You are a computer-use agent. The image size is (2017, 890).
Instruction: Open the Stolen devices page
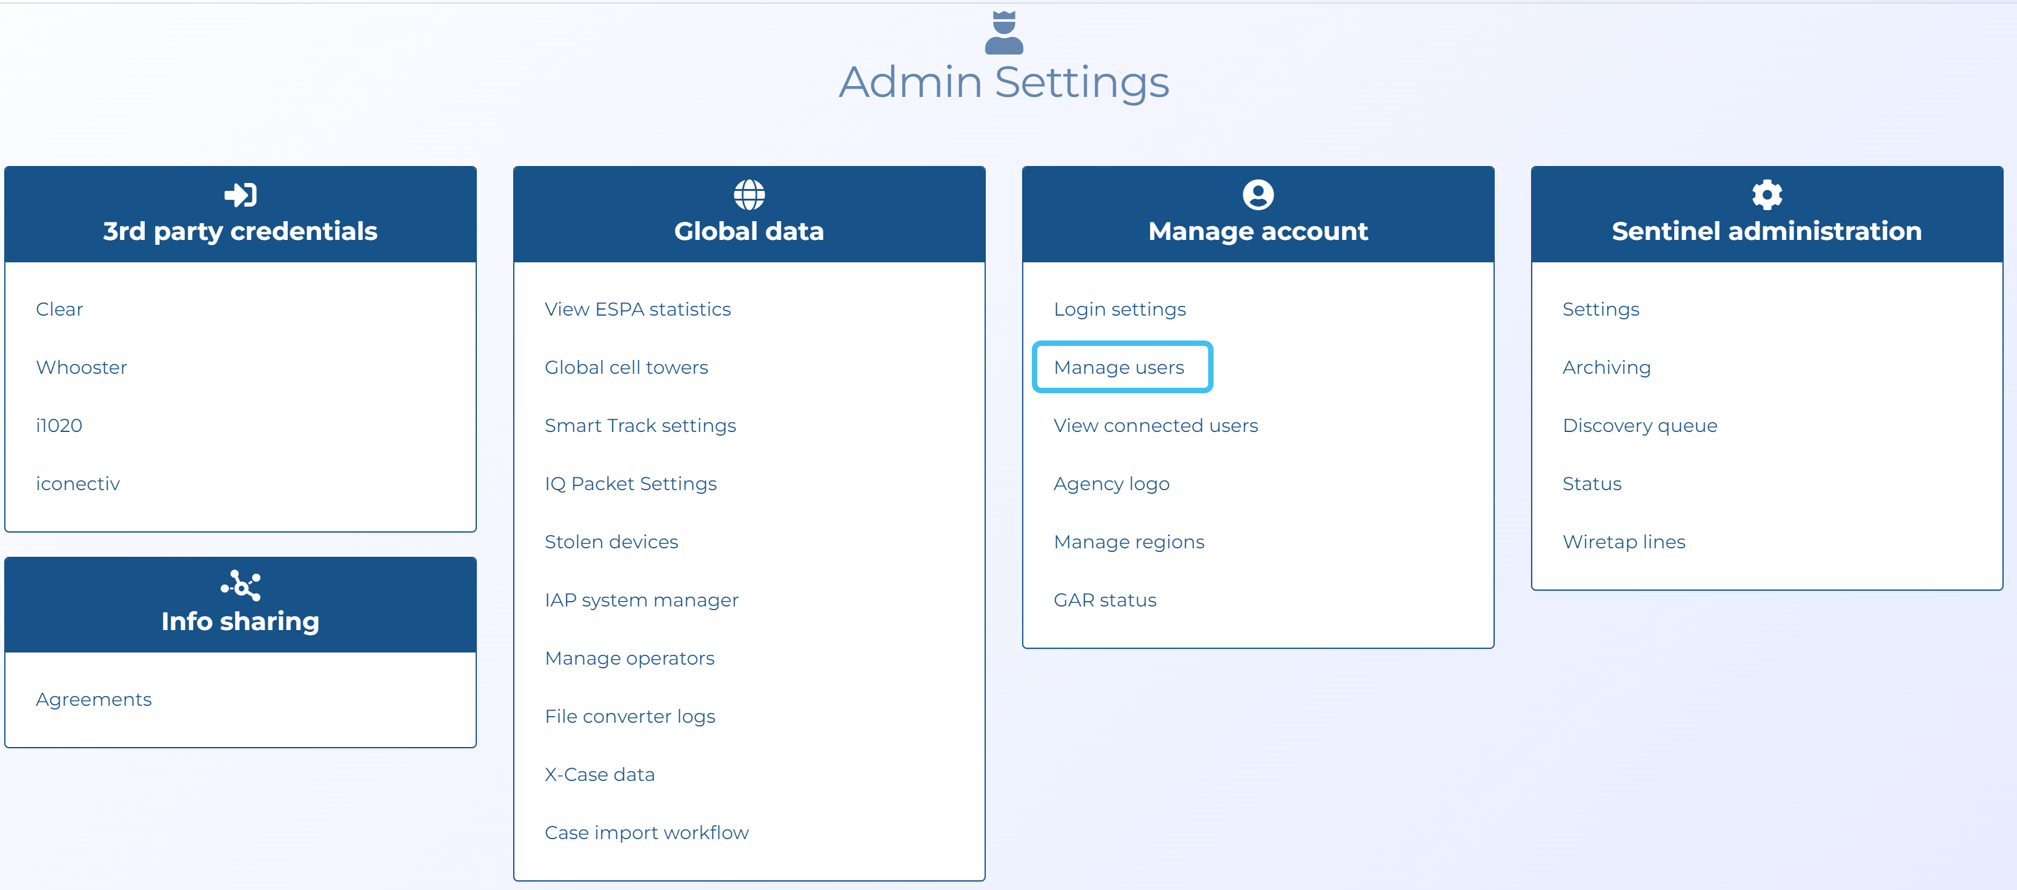[x=611, y=542]
